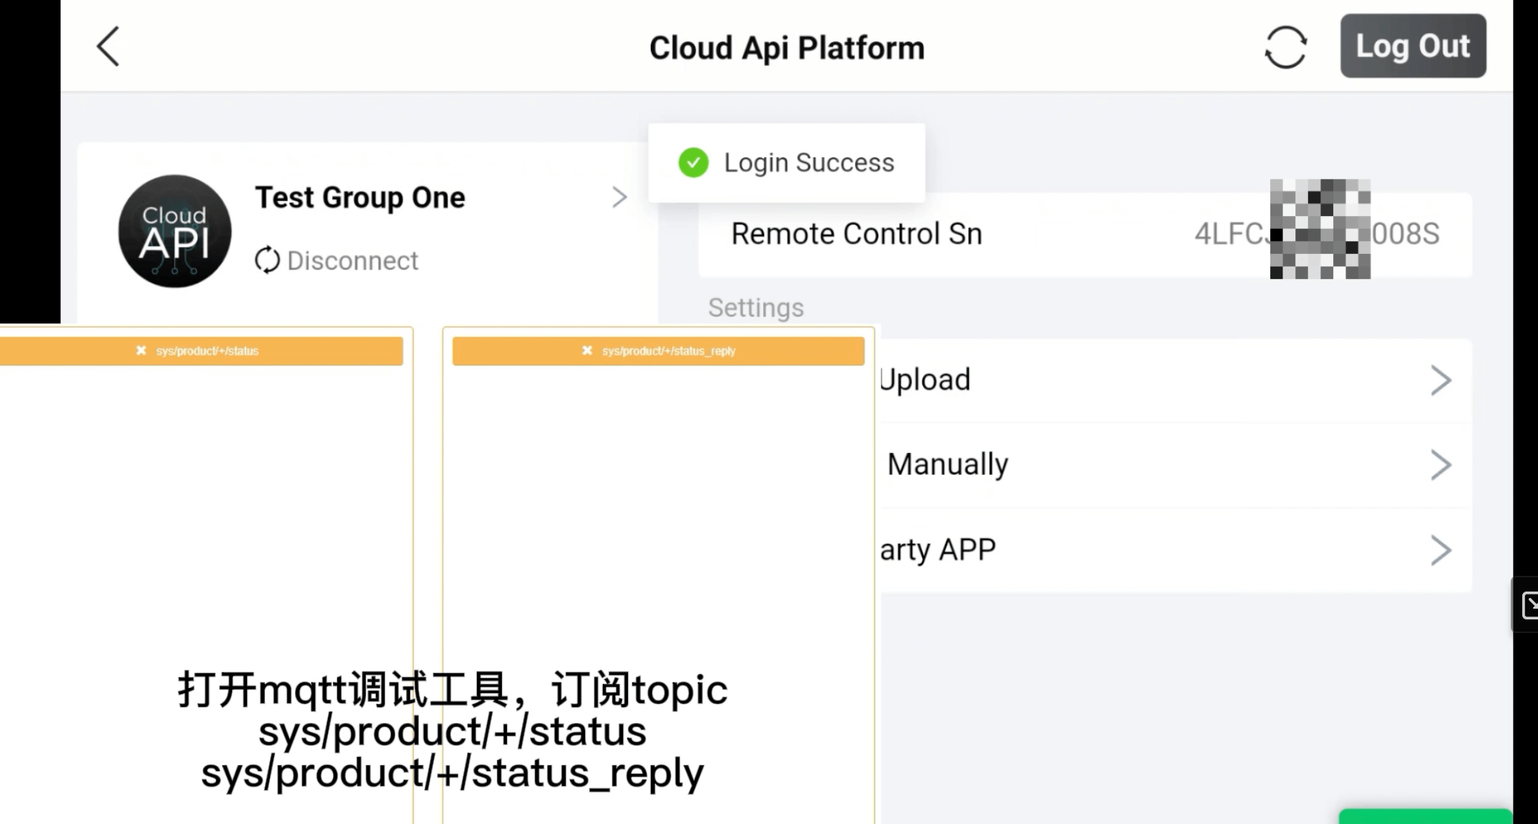Remove the sys/product/+/status_reply topic via X
The height and width of the screenshot is (824, 1538).
[587, 350]
